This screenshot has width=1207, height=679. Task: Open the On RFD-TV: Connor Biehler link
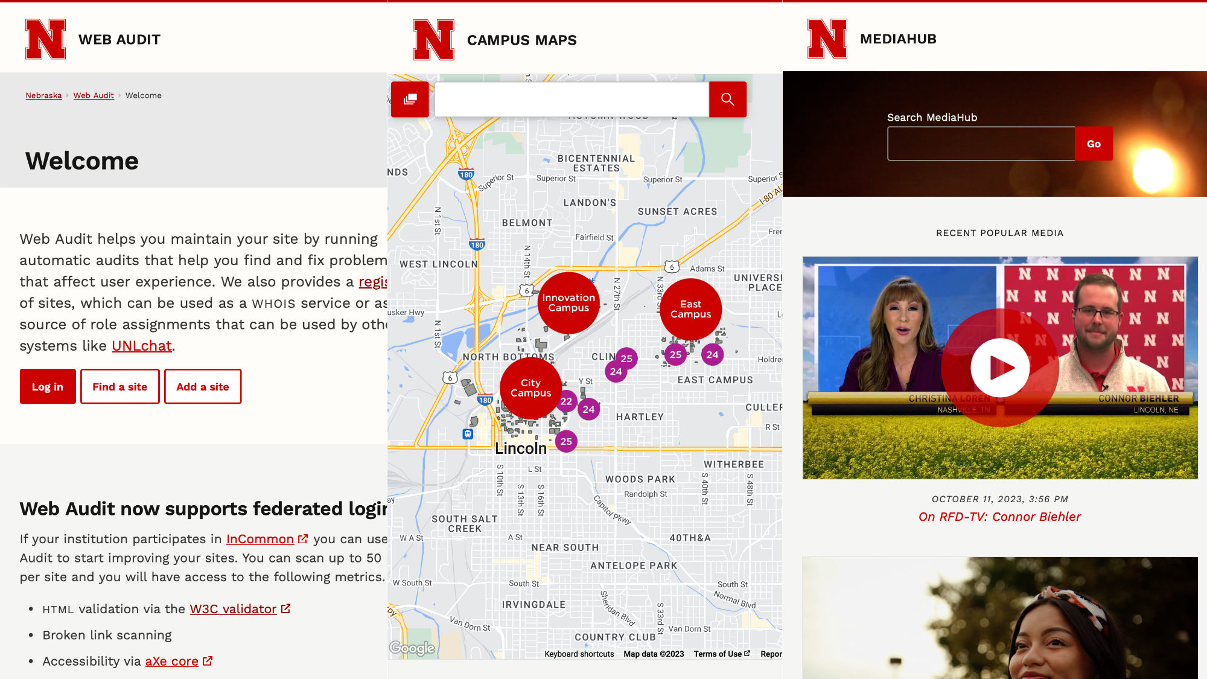tap(999, 517)
